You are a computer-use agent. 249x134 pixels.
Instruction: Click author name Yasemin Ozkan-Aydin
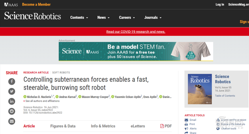(x=128, y=97)
